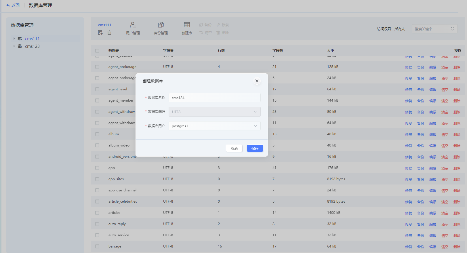The image size is (467, 253).
Task: Check the agent_member row checkbox
Action: click(97, 100)
